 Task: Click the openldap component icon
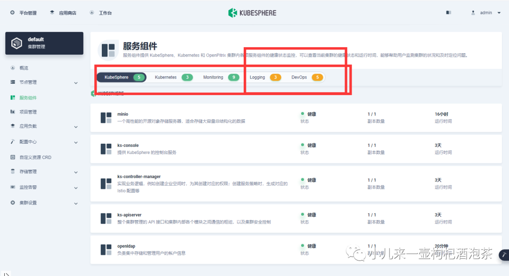(x=106, y=250)
